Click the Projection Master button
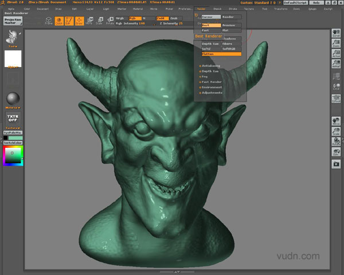The height and width of the screenshot is (275, 344). click(x=13, y=21)
